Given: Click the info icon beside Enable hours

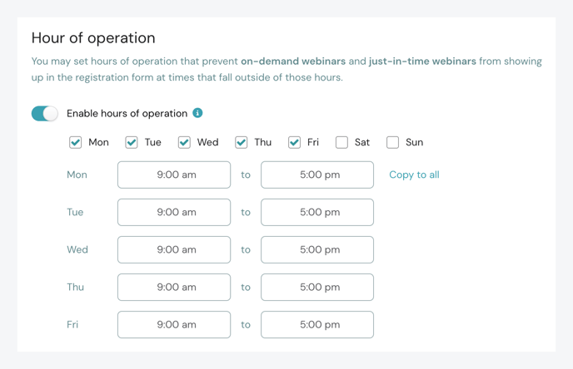Looking at the screenshot, I should click(x=197, y=113).
